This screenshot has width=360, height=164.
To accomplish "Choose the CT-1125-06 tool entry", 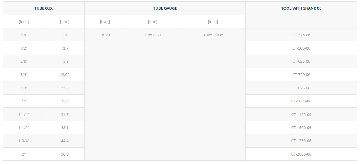I will point(301,114).
